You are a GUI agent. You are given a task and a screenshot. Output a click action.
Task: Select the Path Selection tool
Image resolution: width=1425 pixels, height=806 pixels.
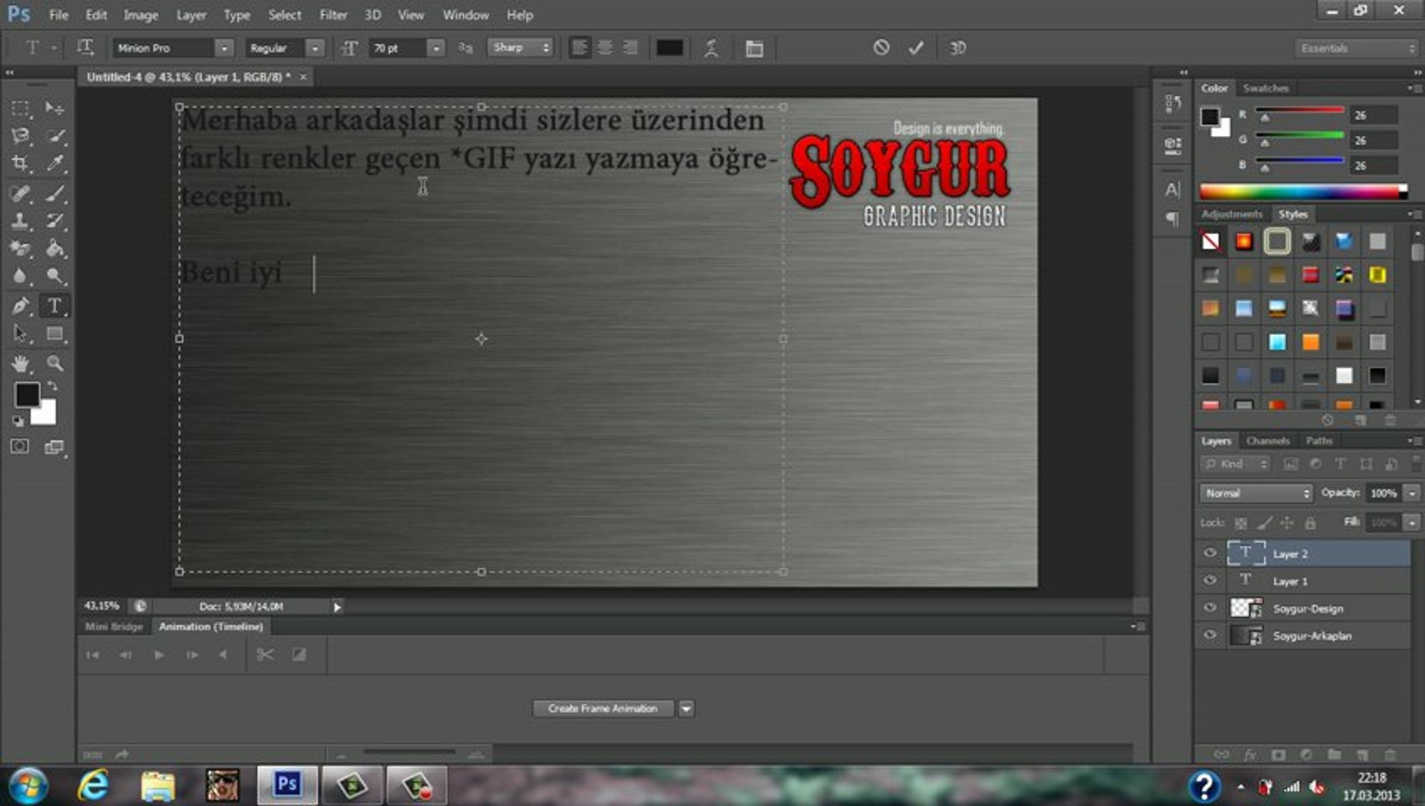(20, 334)
